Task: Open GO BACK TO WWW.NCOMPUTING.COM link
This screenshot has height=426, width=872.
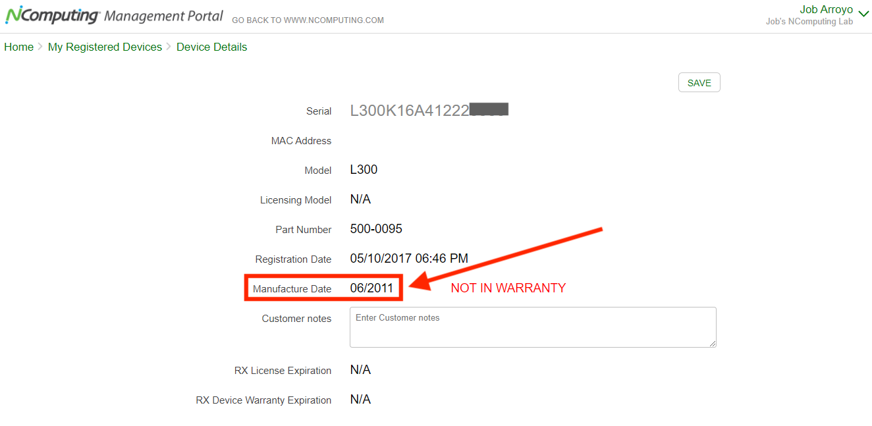Action: (308, 20)
